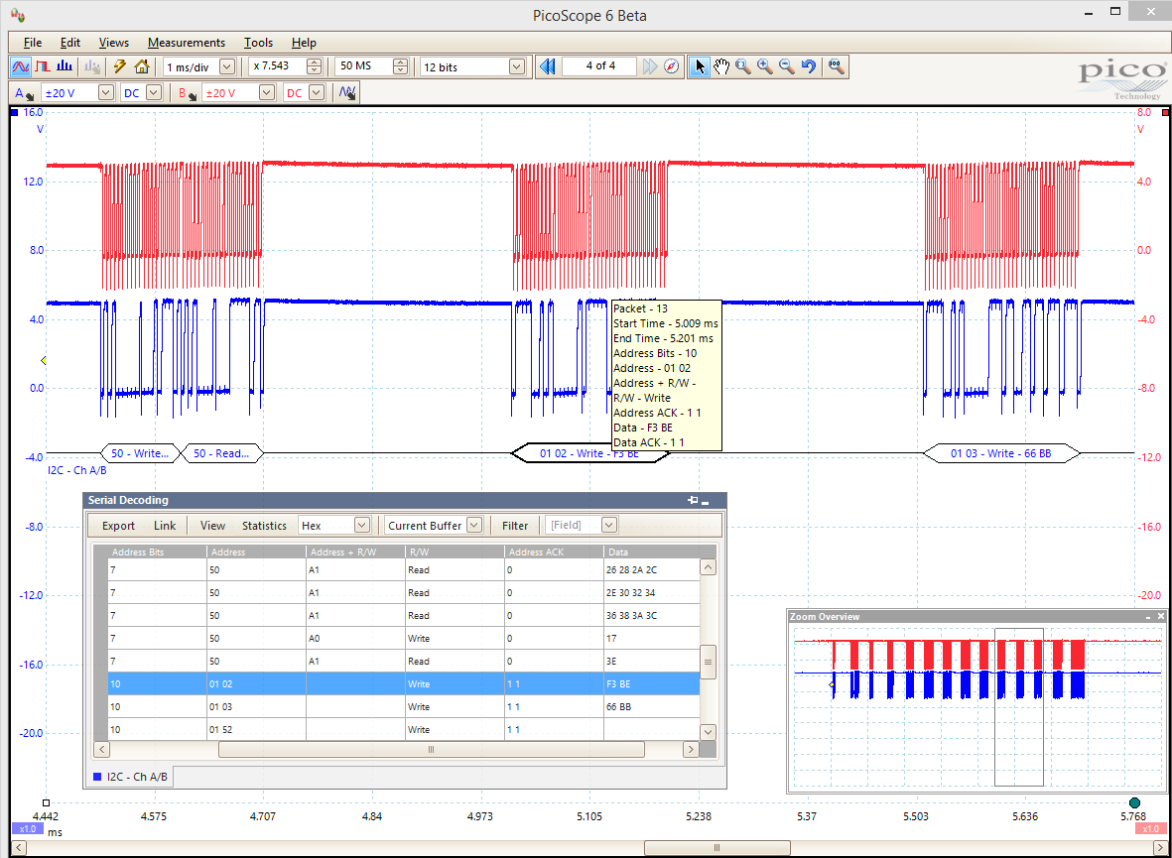Image resolution: width=1172 pixels, height=858 pixels.
Task: Open the Current Buffer dropdown
Action: point(474,526)
